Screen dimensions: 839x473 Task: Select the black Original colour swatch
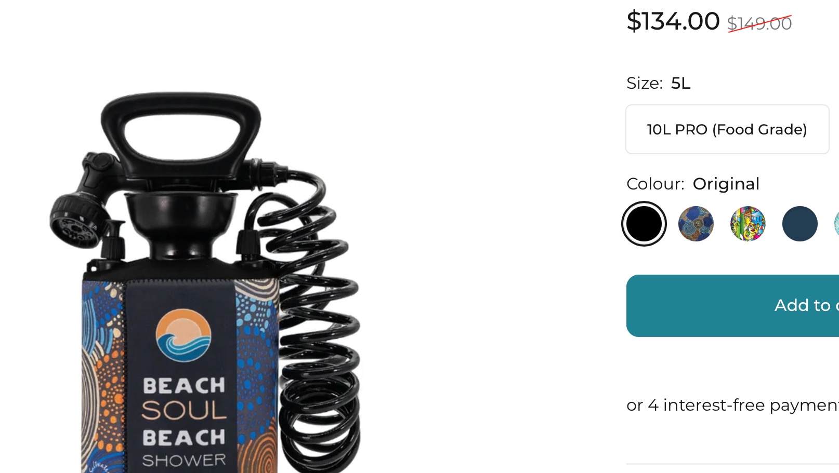coord(644,224)
